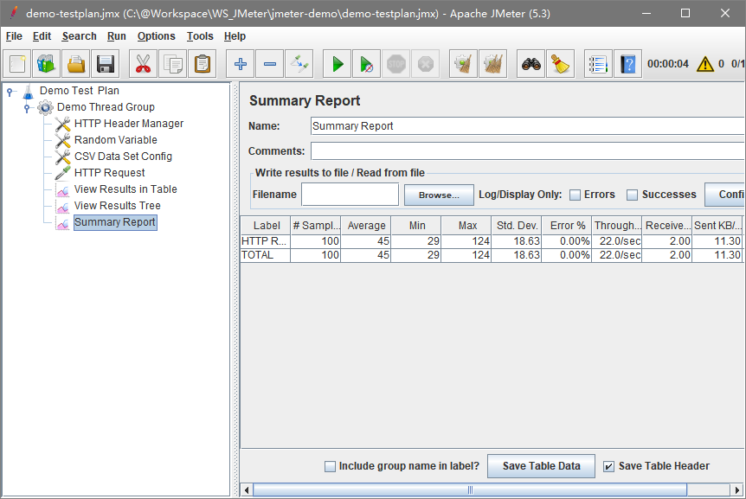Open the Options menu
Image resolution: width=746 pixels, height=499 pixels.
156,36
